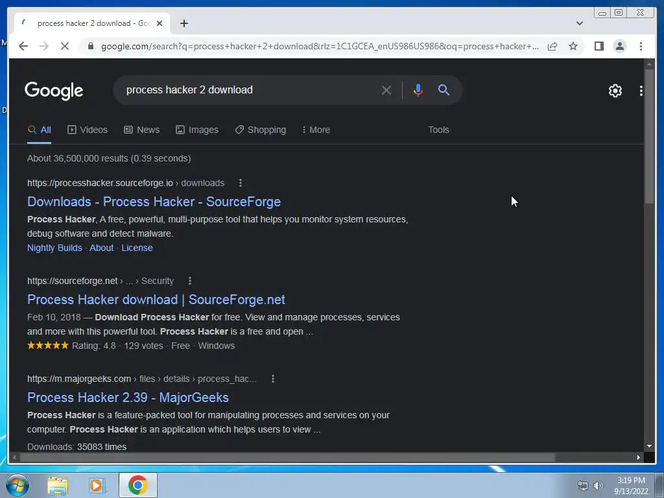Screen dimensions: 664x498
Task: Switch to the News tab
Action: [x=142, y=130]
